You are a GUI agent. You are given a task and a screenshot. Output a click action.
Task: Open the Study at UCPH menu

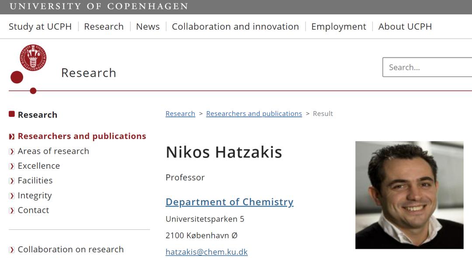pos(40,27)
